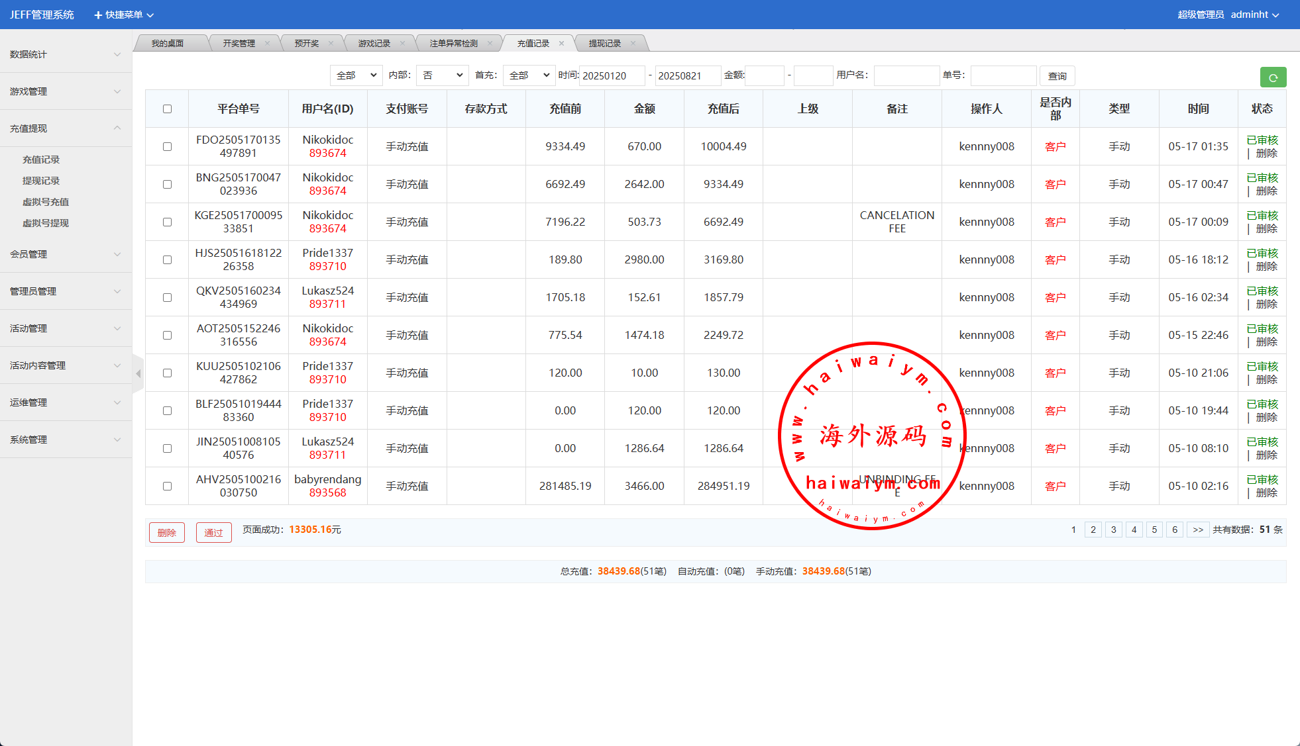The height and width of the screenshot is (746, 1300).
Task: Close the 提现记录 tab with its X
Action: (633, 44)
